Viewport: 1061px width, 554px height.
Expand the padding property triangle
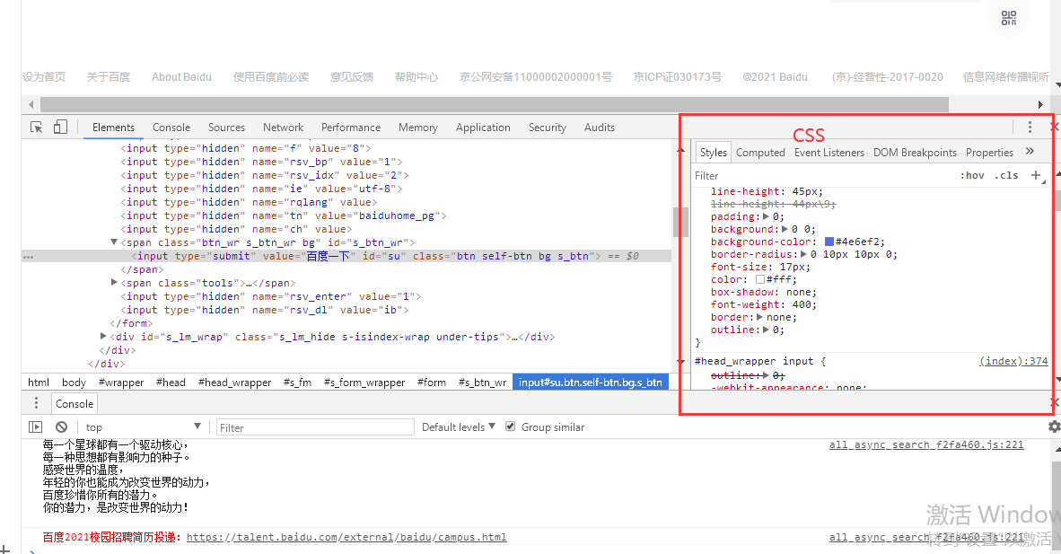766,216
